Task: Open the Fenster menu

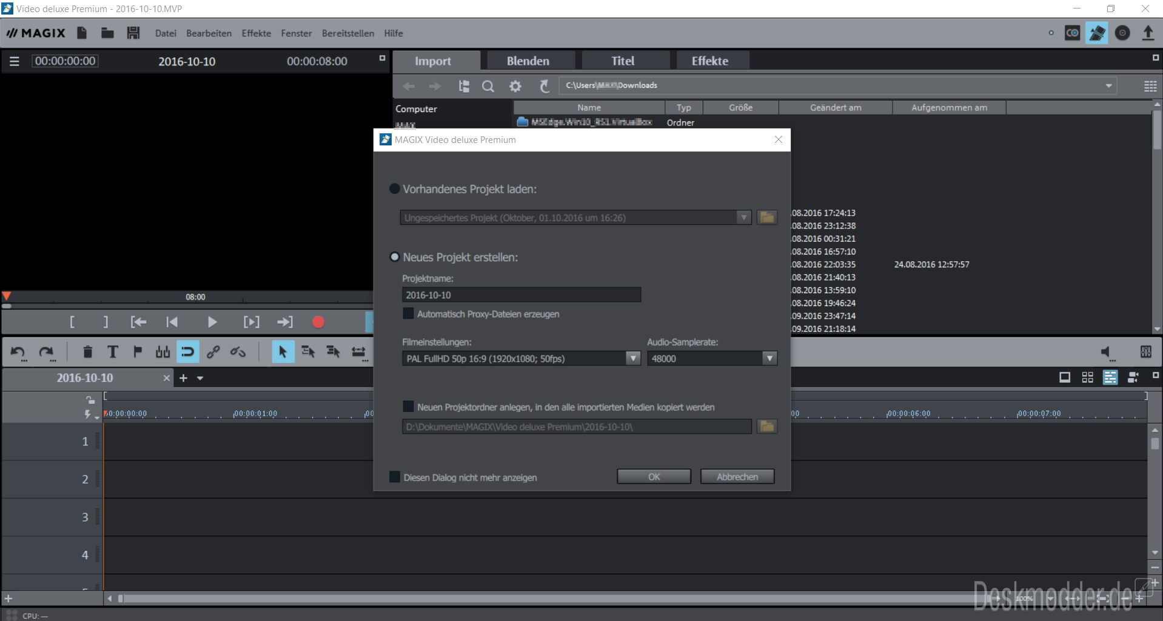Action: pos(297,33)
